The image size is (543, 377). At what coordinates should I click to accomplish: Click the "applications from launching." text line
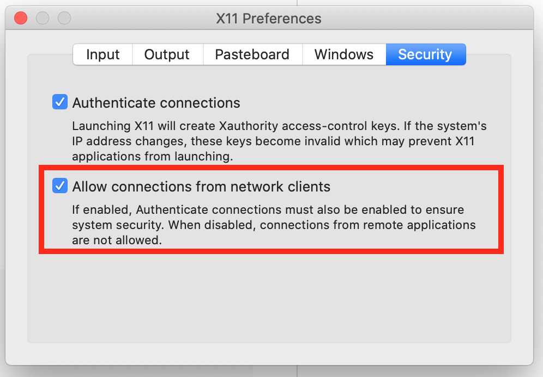153,157
